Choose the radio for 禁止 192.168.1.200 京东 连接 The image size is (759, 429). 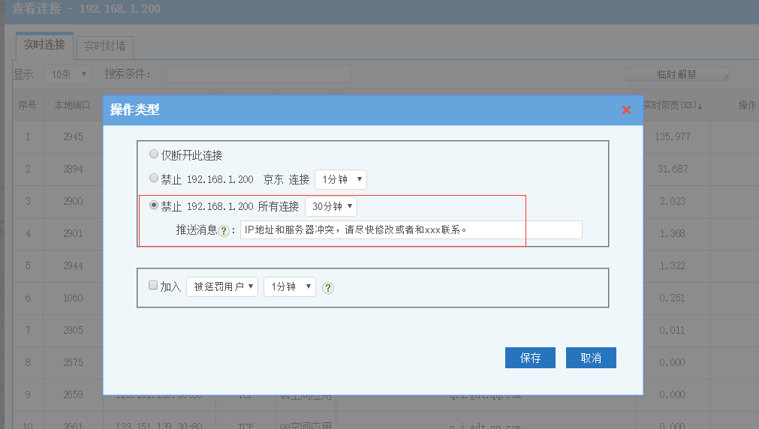(x=154, y=179)
